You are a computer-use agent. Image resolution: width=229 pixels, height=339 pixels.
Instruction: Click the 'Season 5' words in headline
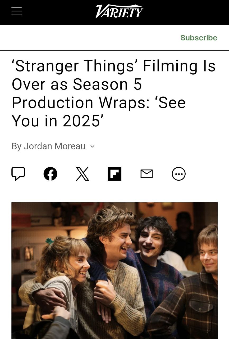107,84
